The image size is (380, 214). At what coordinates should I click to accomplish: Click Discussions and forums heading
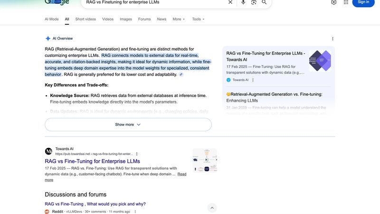click(76, 195)
